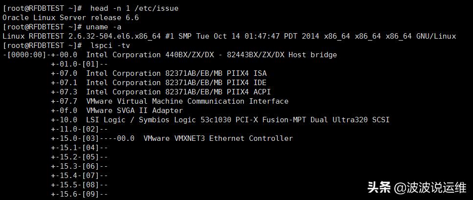Click VMware Virtual Machine Communication Interface line
The height and width of the screenshot is (200, 473).
[x=187, y=101]
